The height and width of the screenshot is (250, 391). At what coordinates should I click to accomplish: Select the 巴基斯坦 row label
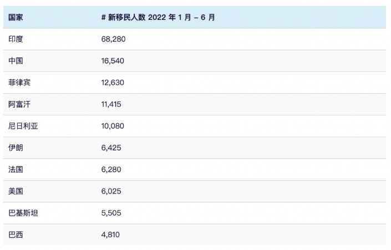coord(23,213)
